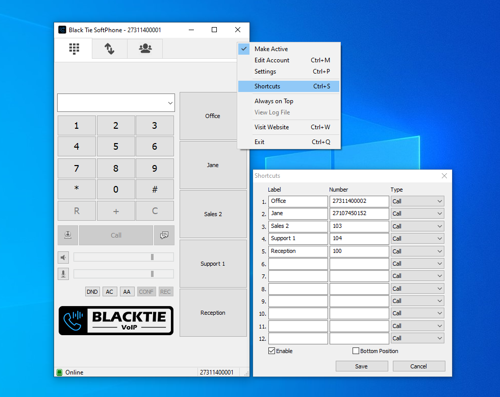This screenshot has width=500, height=397.
Task: Click the message chat icon beside Call
Action: pyautogui.click(x=164, y=236)
